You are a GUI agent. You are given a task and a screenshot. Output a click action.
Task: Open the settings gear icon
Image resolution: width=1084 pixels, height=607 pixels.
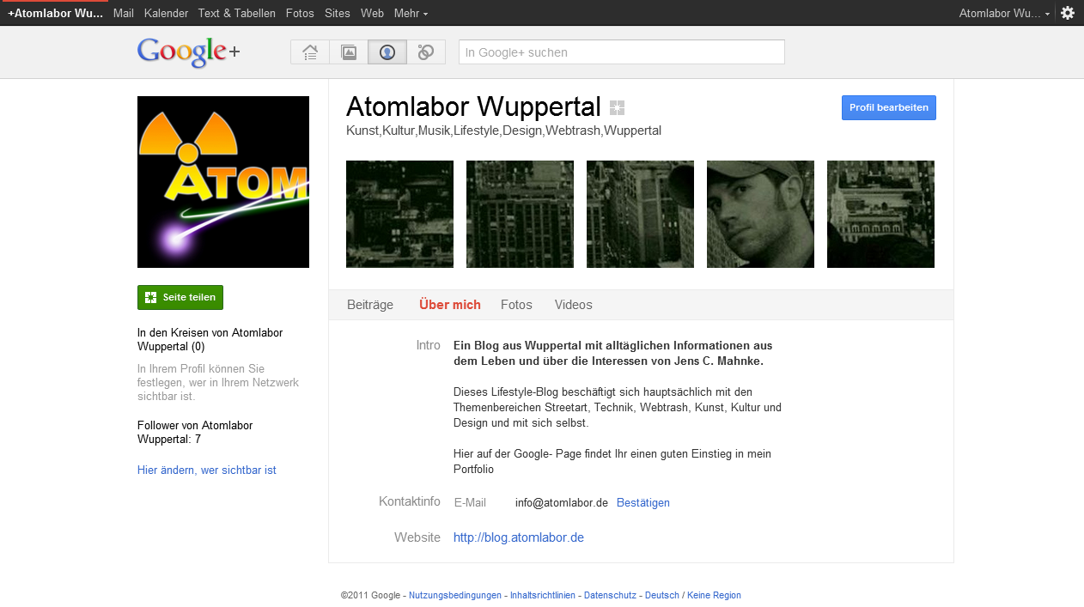[1068, 13]
